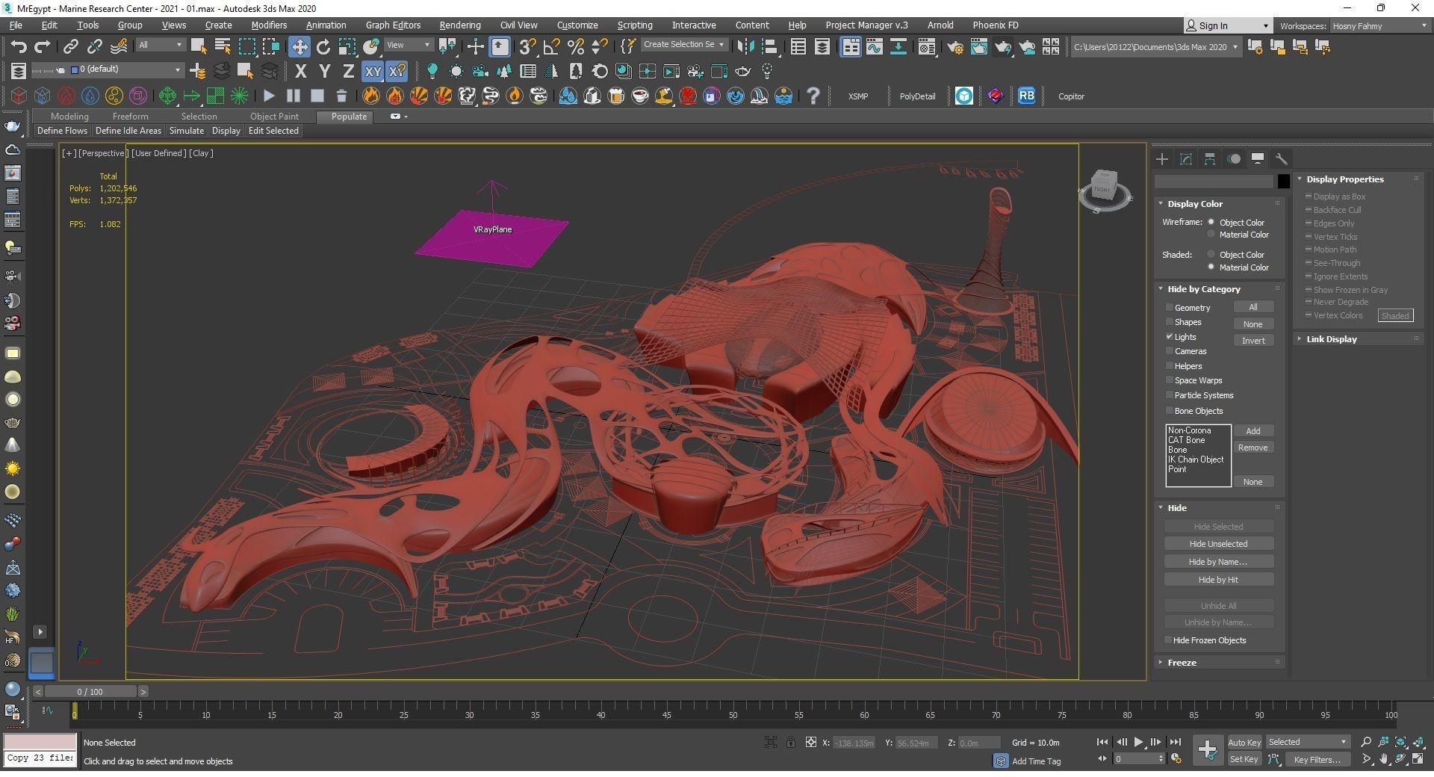Viewport: 1434px width, 777px height.
Task: Click the large Set Keys plus button
Action: [x=1207, y=749]
